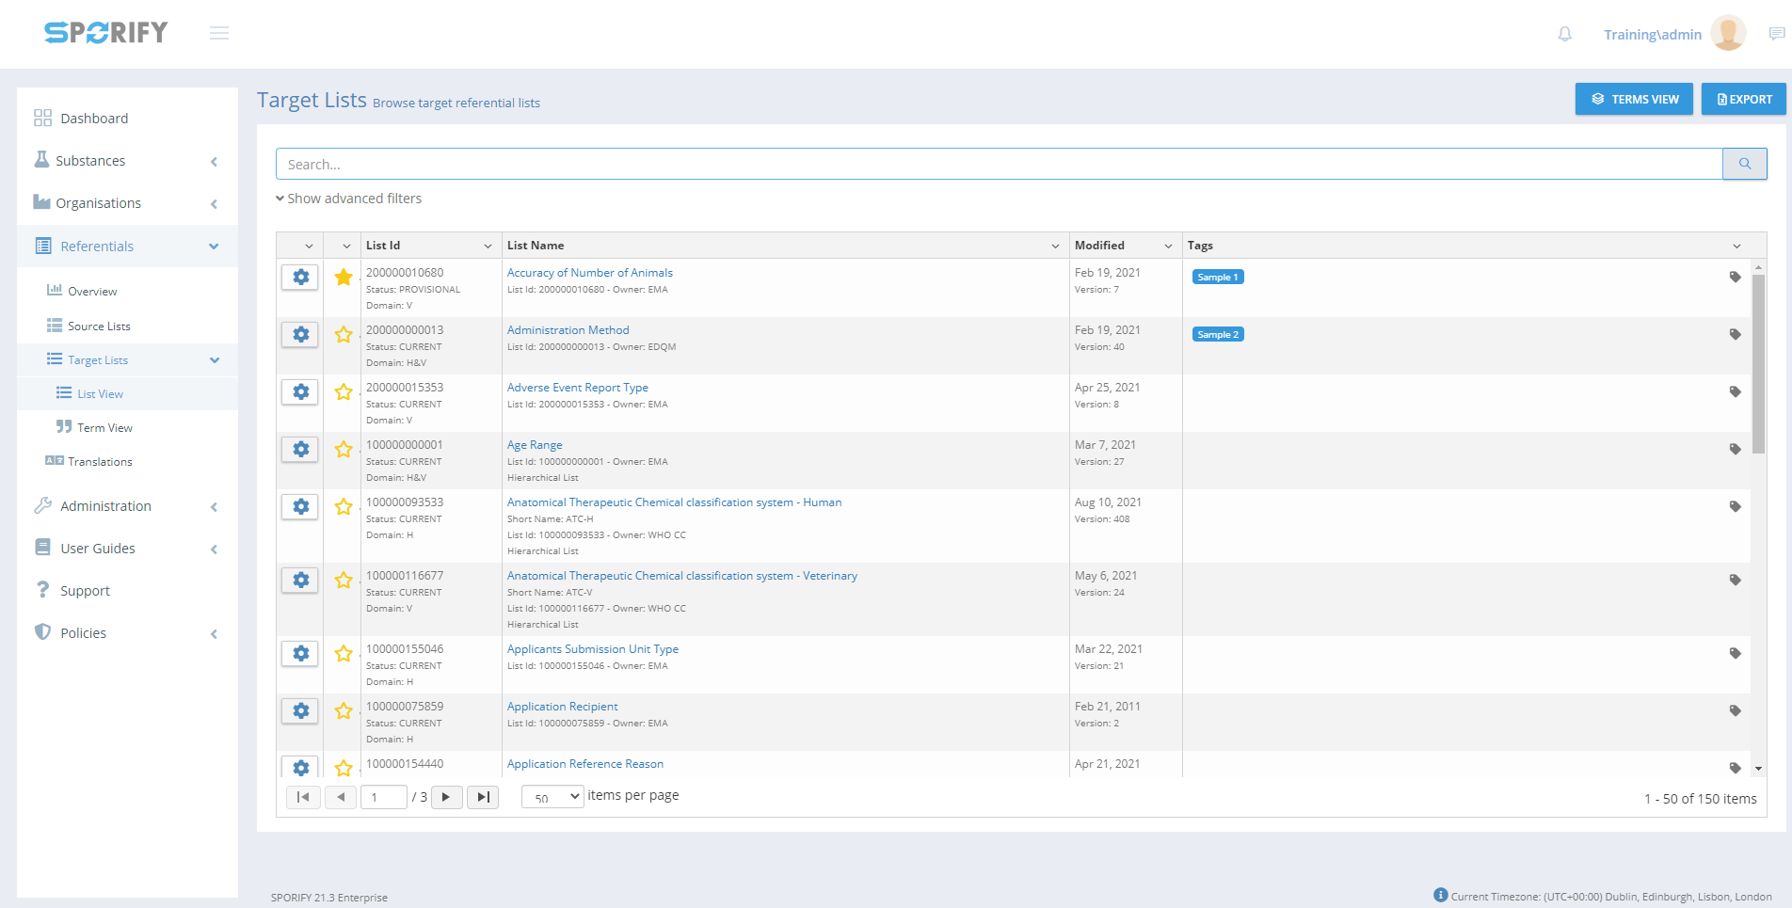
Task: Click the TERMS VIEW button
Action: click(x=1634, y=99)
